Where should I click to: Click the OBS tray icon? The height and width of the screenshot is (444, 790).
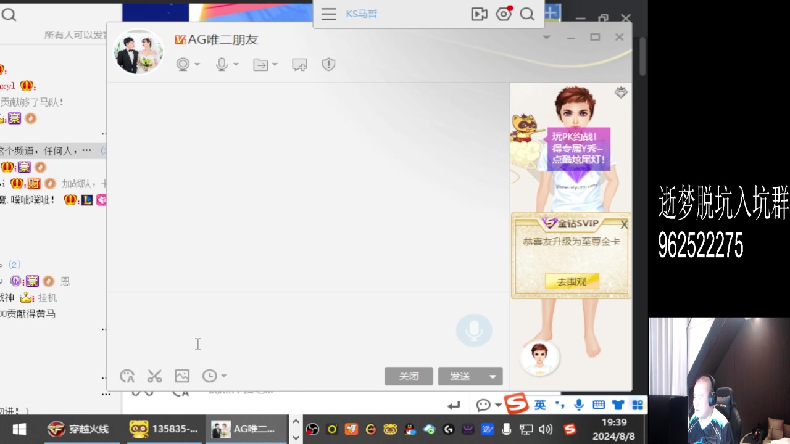312,429
